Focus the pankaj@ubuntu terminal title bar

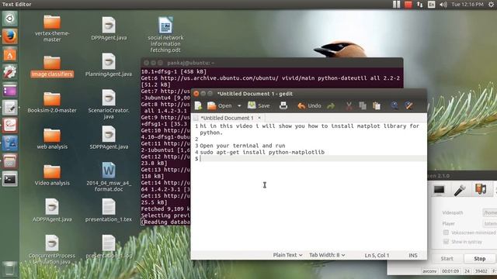272,63
